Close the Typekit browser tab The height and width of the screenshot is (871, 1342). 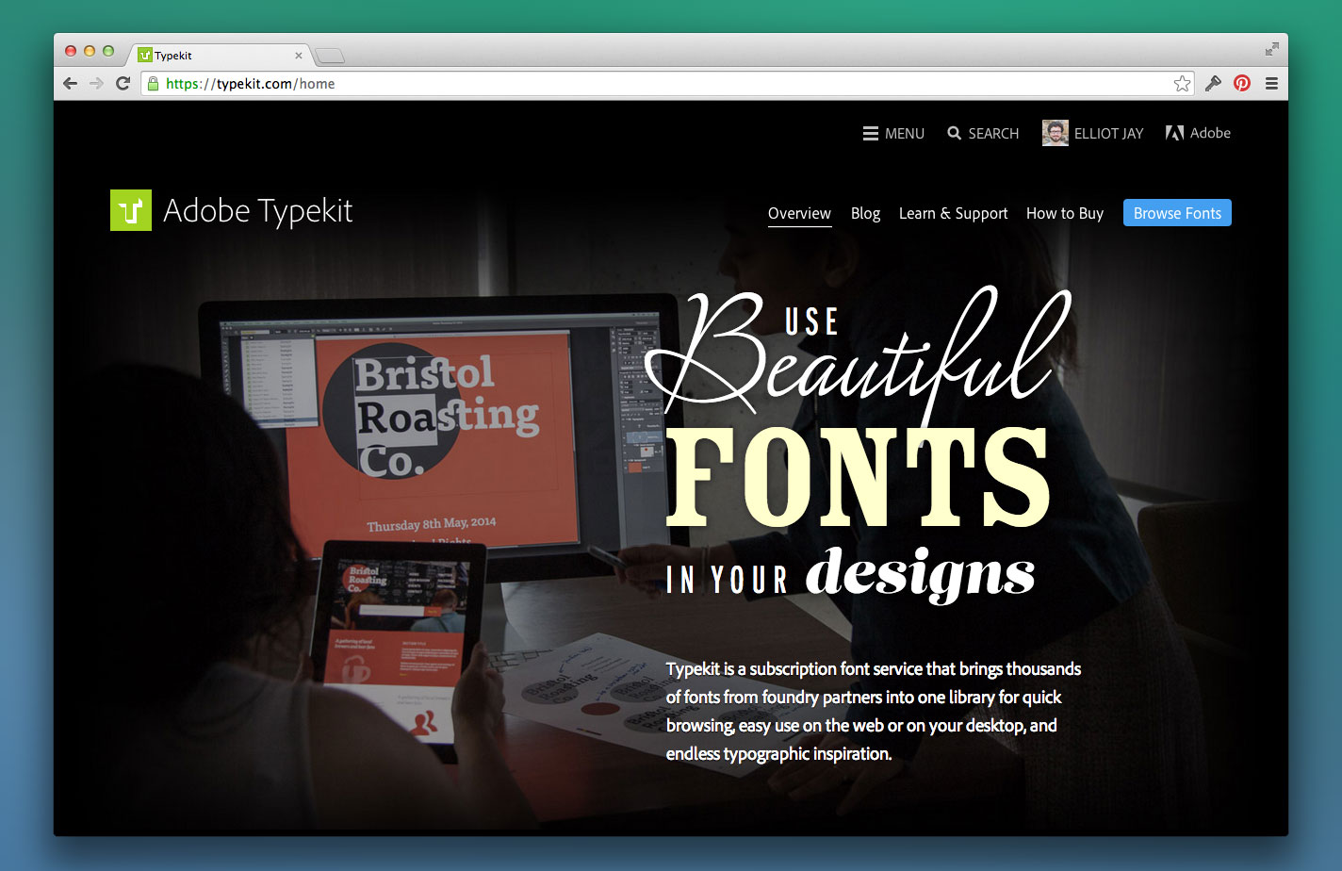click(299, 56)
